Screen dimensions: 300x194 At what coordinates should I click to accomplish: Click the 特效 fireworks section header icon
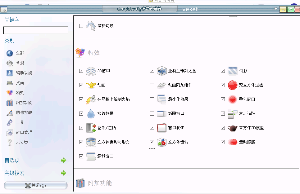point(80,53)
